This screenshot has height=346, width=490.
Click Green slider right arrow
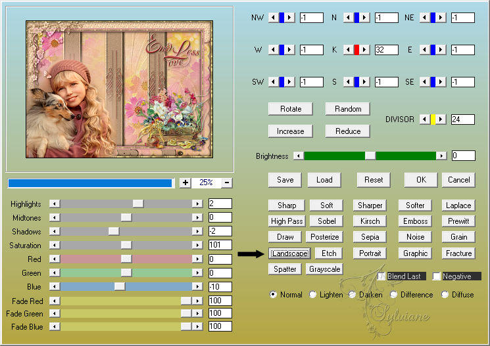tap(197, 272)
